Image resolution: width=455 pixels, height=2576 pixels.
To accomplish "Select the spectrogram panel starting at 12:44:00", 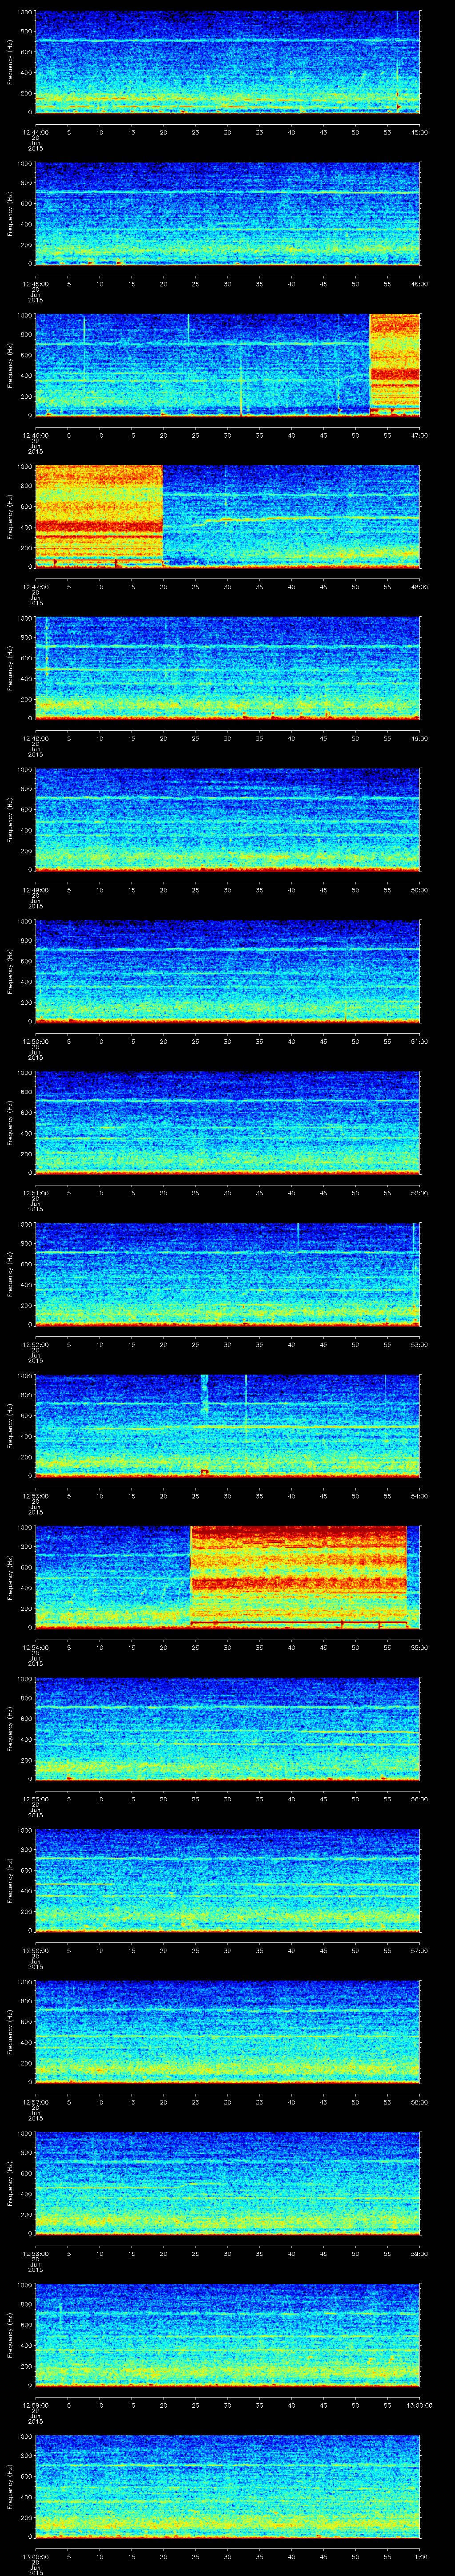I will [x=227, y=62].
